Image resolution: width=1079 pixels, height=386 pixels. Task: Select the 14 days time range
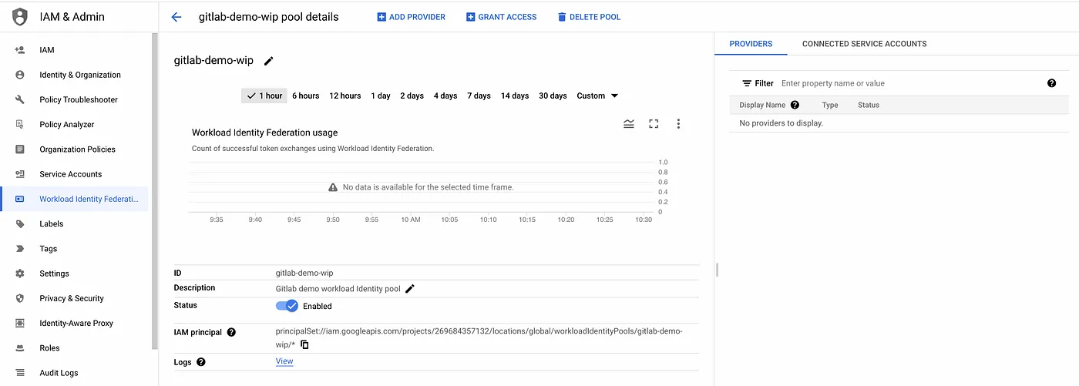pyautogui.click(x=515, y=96)
